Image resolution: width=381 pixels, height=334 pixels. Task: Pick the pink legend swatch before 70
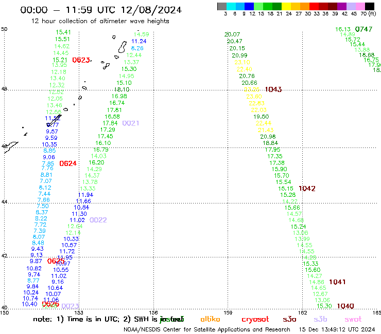[x=360, y=6]
